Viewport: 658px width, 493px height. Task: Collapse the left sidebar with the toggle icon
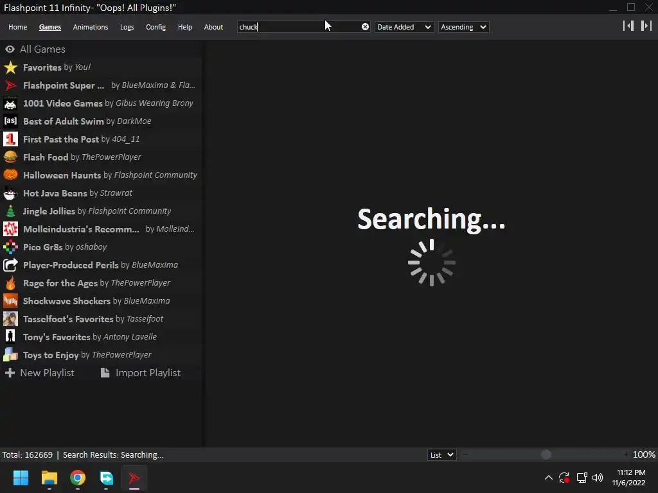(628, 26)
